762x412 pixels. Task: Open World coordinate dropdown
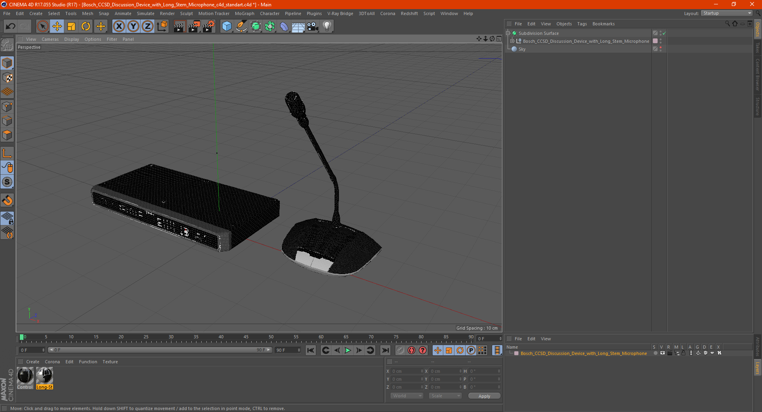(x=407, y=396)
